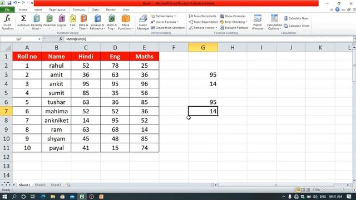Open Recently Used functions
Screen dimensions: 356x200
(x=36, y=22)
